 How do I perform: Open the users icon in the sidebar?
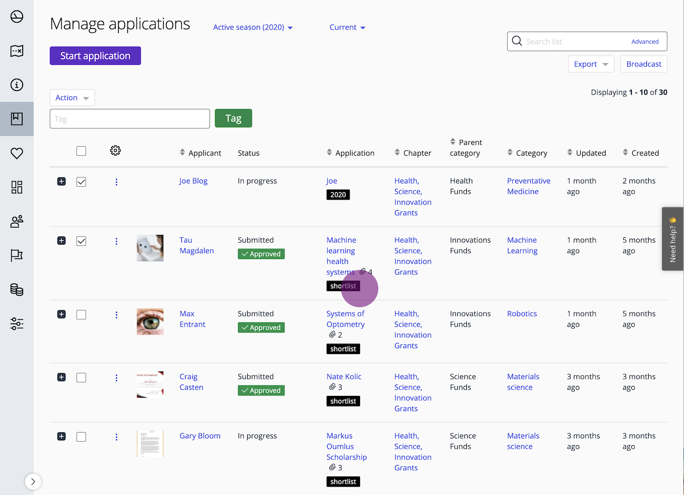[x=17, y=221]
